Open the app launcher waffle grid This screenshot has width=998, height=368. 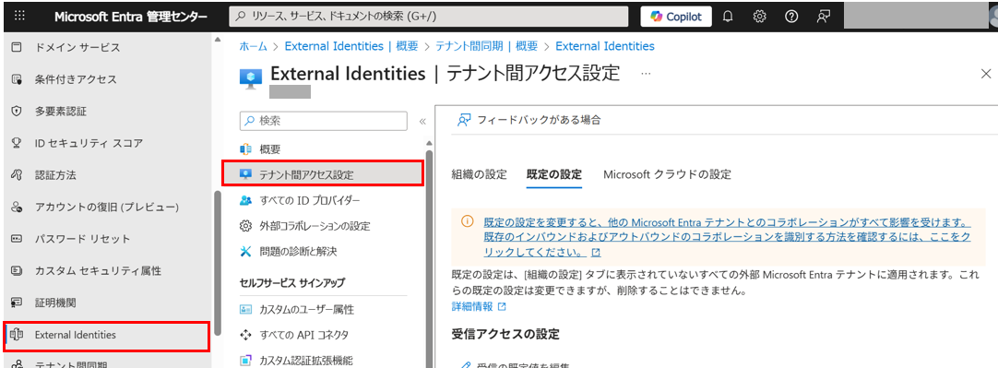point(19,17)
